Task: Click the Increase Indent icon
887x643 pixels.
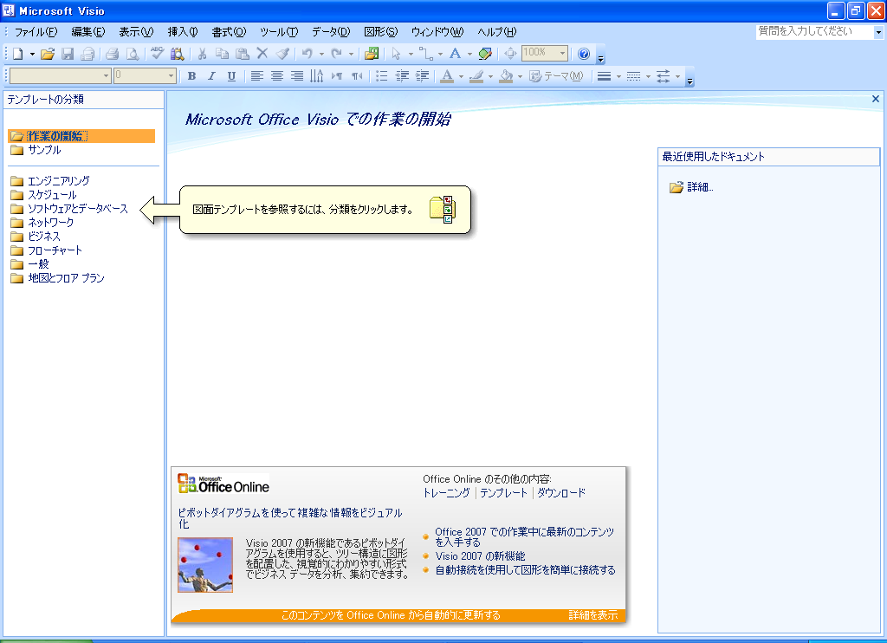Action: [422, 76]
